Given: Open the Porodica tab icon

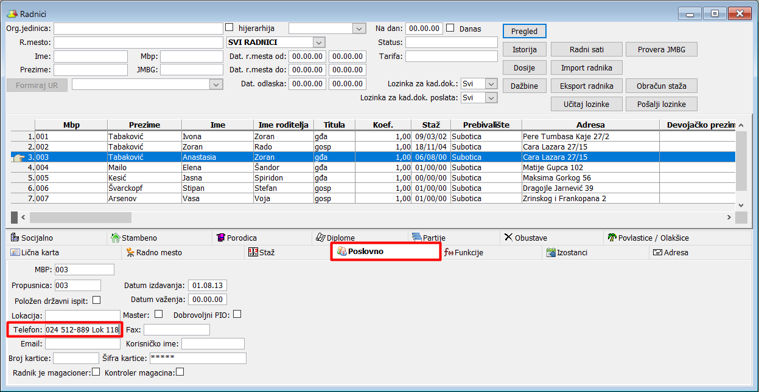Looking at the screenshot, I should coord(221,238).
